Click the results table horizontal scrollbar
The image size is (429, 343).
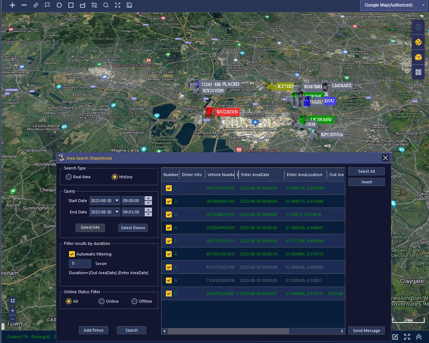tap(228, 331)
